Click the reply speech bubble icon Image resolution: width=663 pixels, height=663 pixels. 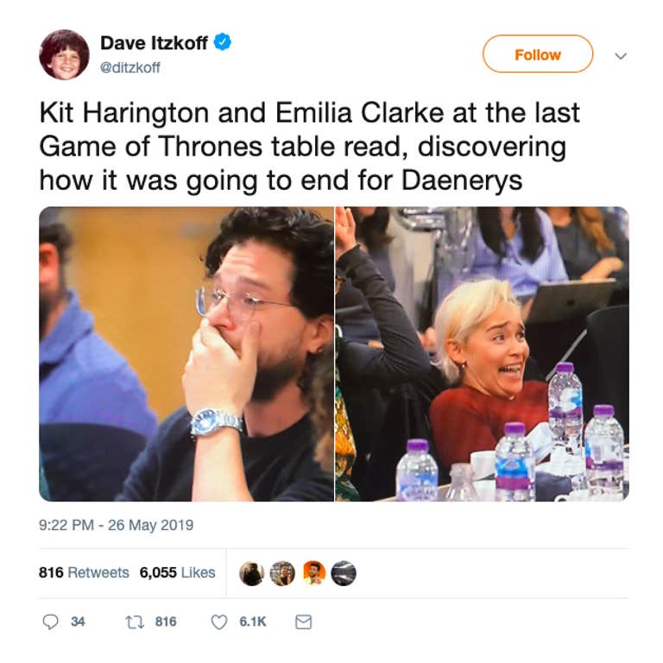coord(51,622)
